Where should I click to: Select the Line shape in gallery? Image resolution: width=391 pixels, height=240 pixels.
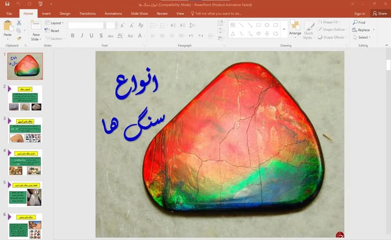click(241, 25)
